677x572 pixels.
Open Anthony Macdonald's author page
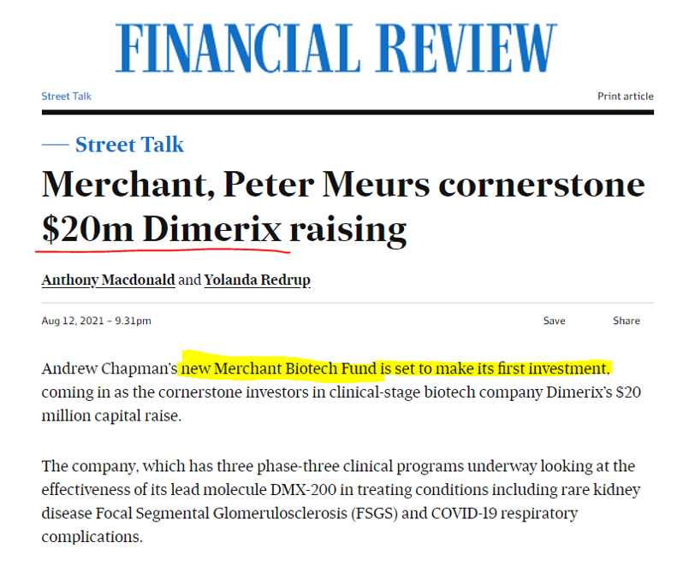pyautogui.click(x=108, y=280)
